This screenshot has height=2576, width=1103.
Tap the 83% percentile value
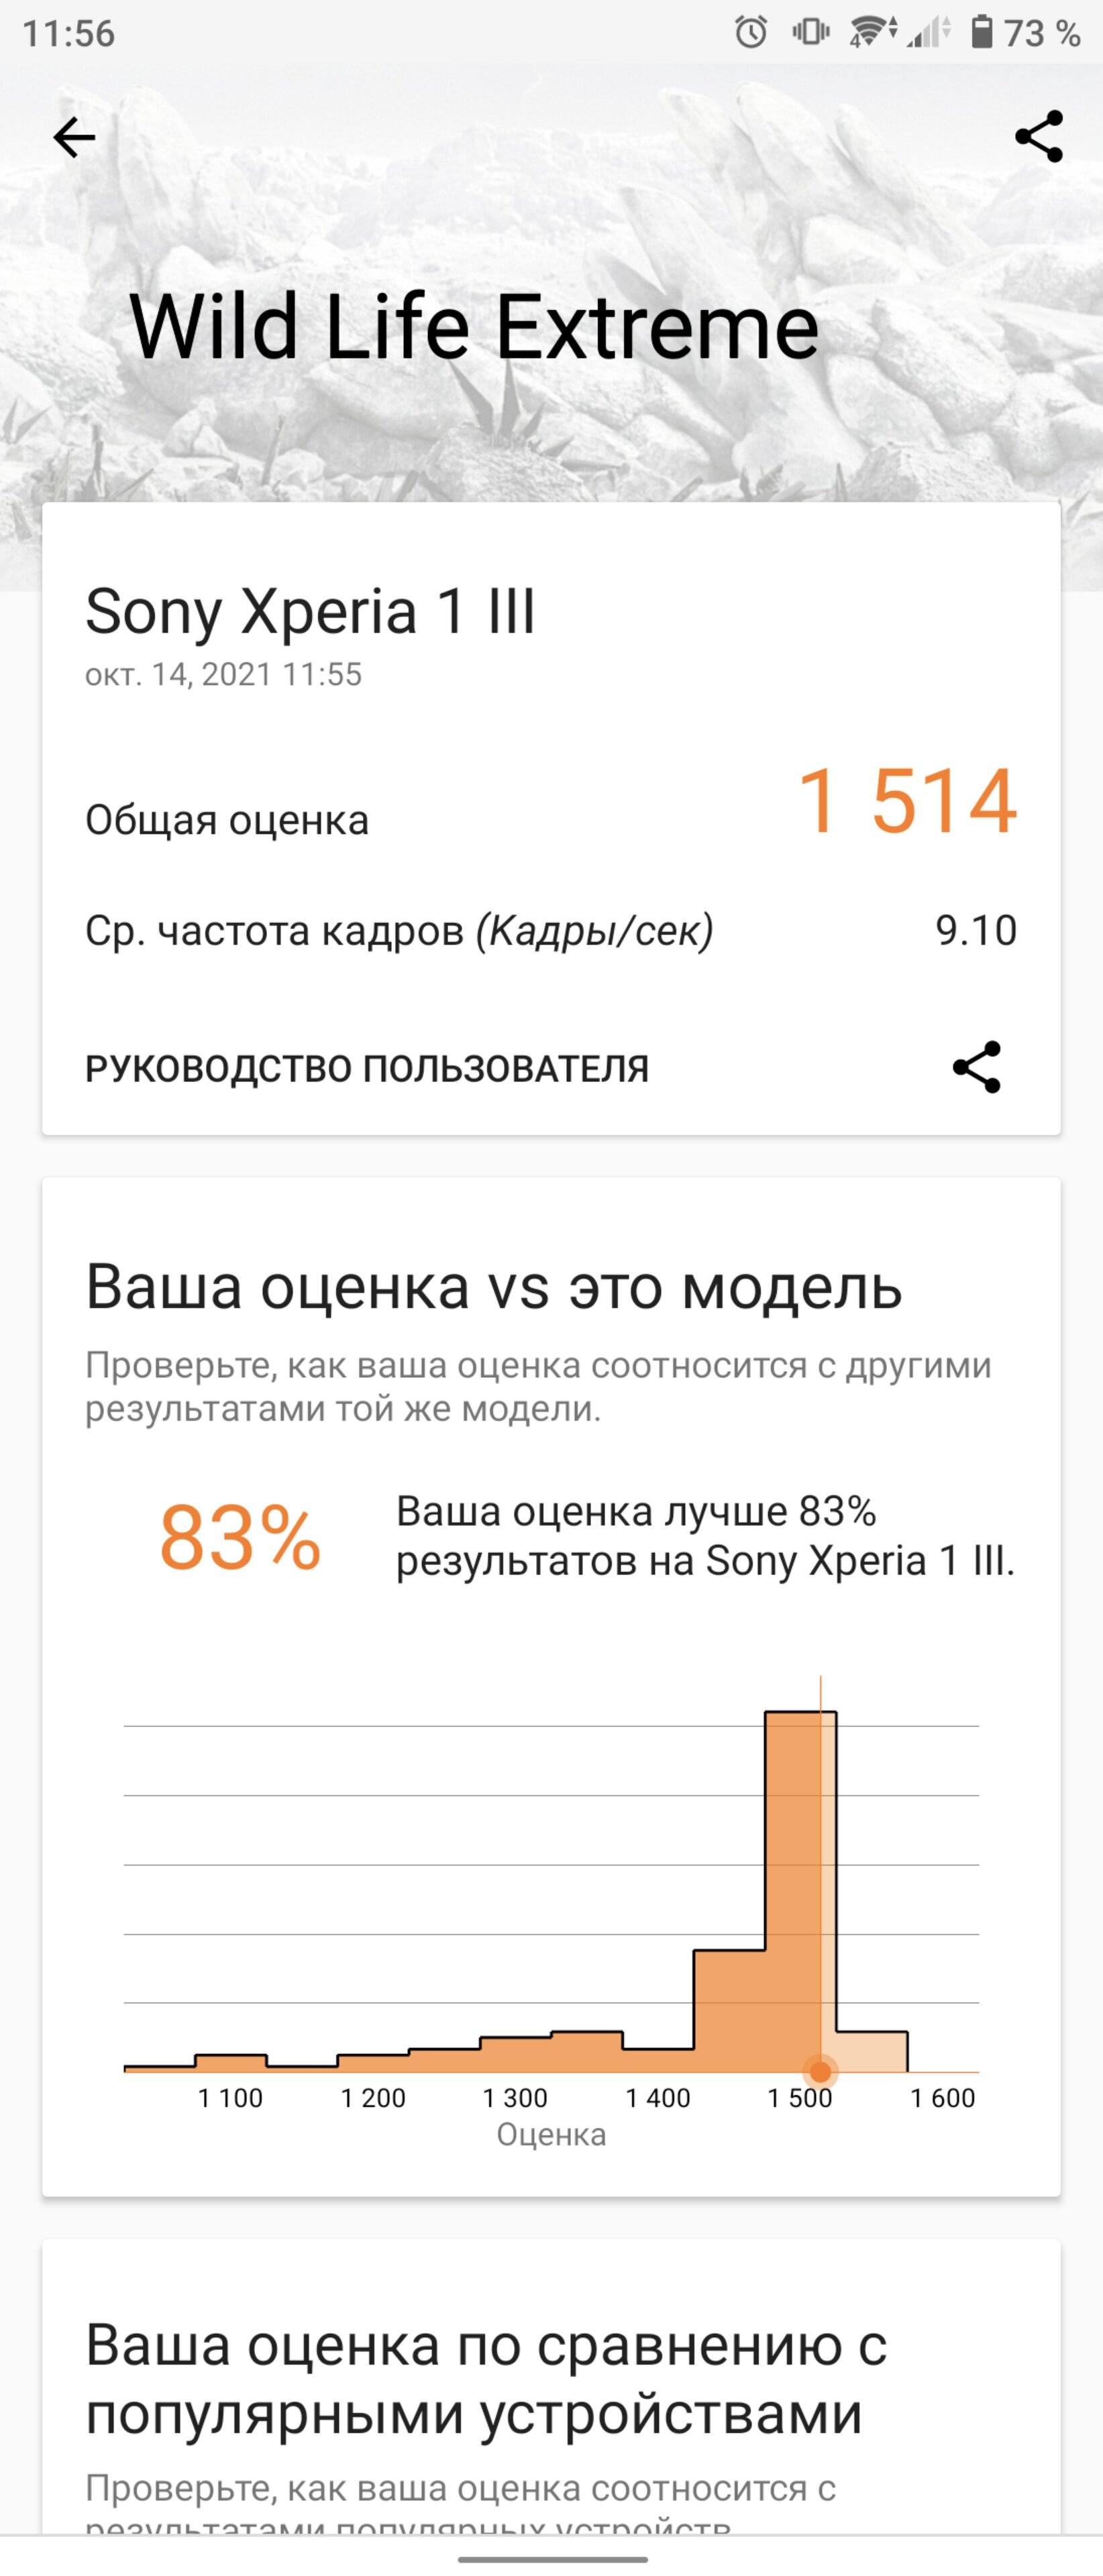pyautogui.click(x=240, y=1538)
